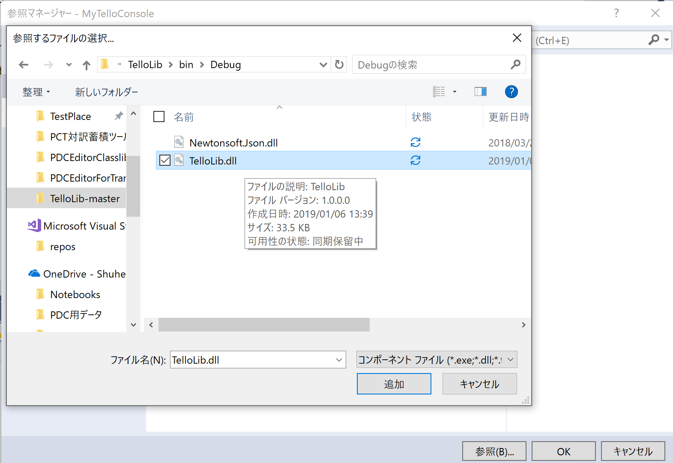Open the コンポーネント ファイル type filter dropdown
Image resolution: width=673 pixels, height=463 pixels.
pyautogui.click(x=437, y=360)
